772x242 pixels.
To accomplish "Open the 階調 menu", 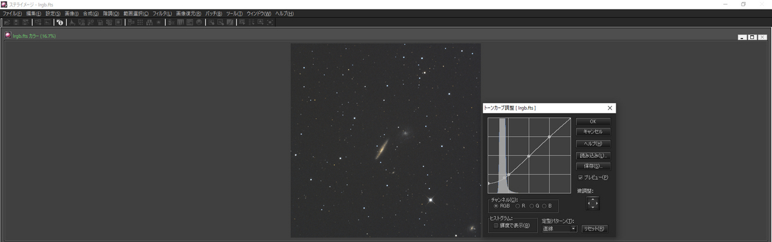I will click(111, 13).
